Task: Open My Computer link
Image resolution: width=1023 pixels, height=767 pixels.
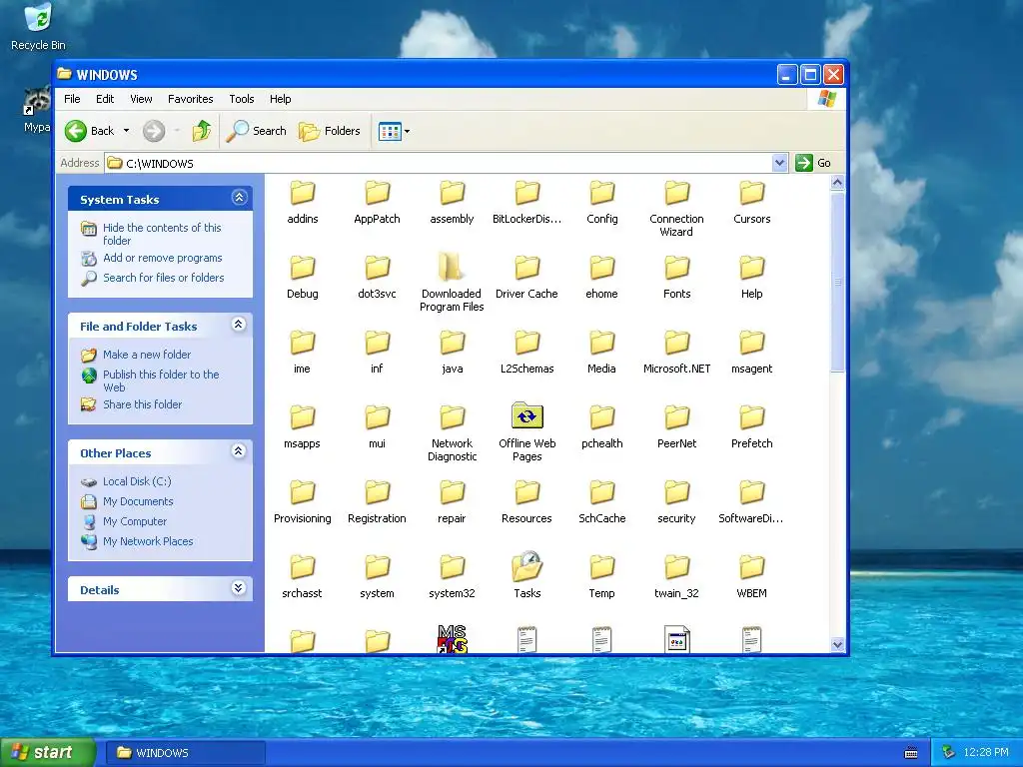Action: 135,521
